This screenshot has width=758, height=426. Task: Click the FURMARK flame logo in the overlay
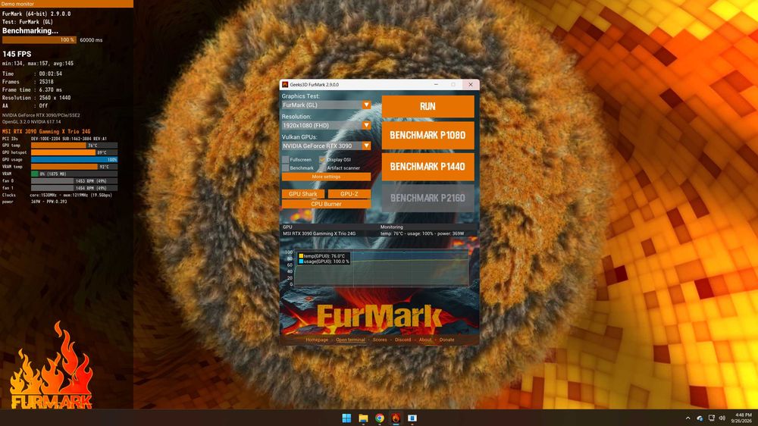tap(52, 366)
